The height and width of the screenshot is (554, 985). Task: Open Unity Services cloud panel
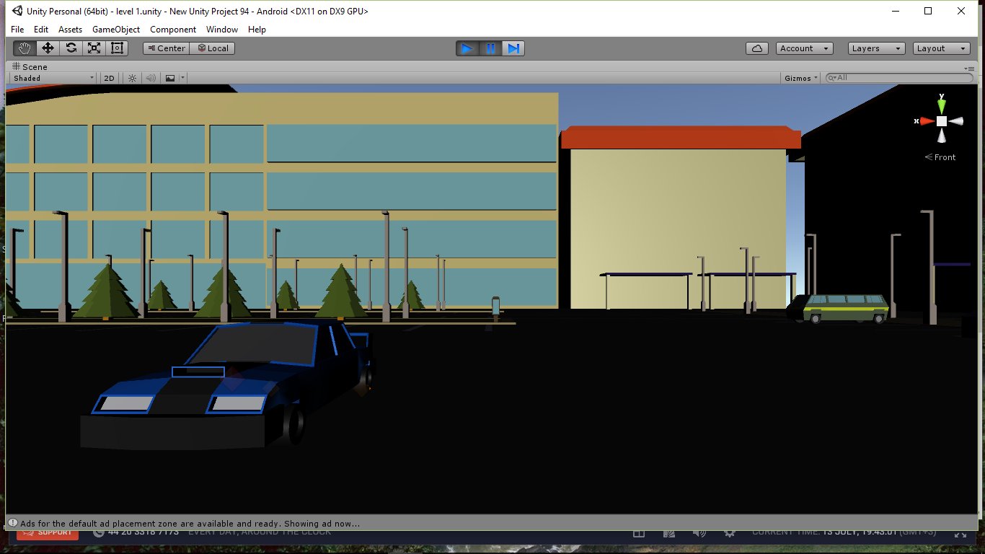coord(756,48)
